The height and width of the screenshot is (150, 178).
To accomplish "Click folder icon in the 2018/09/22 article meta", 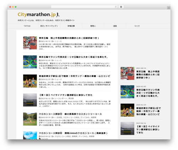I will [52, 137].
